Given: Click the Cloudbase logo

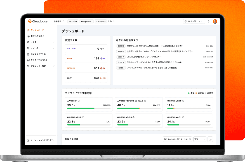Looking at the screenshot, I should pos(37,22).
